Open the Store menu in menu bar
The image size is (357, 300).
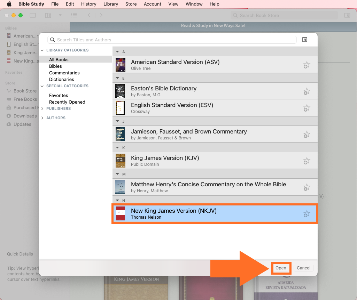point(131,4)
